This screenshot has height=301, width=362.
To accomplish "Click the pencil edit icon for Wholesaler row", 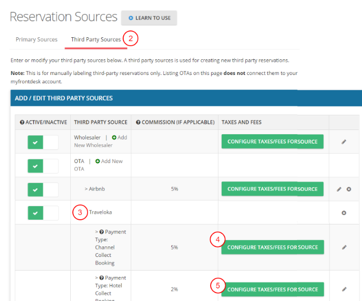I will pyautogui.click(x=344, y=142).
